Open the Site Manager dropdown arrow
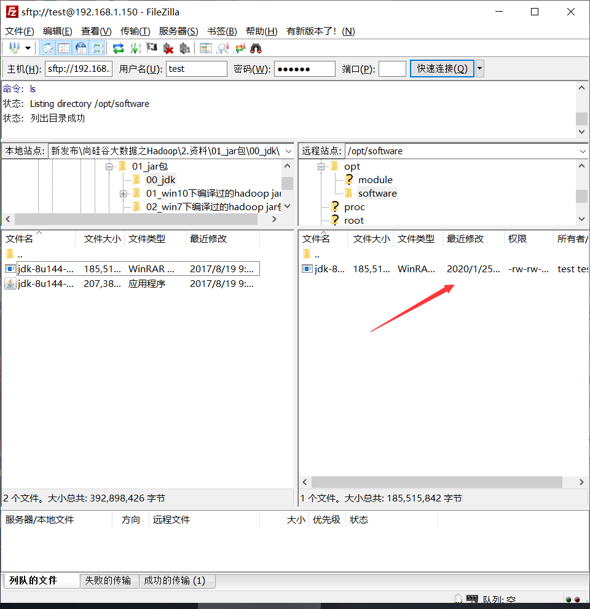 point(28,48)
